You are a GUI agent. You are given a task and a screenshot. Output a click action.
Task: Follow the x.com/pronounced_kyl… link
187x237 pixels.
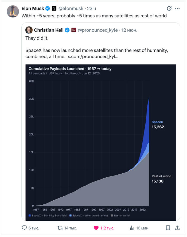click(93, 56)
